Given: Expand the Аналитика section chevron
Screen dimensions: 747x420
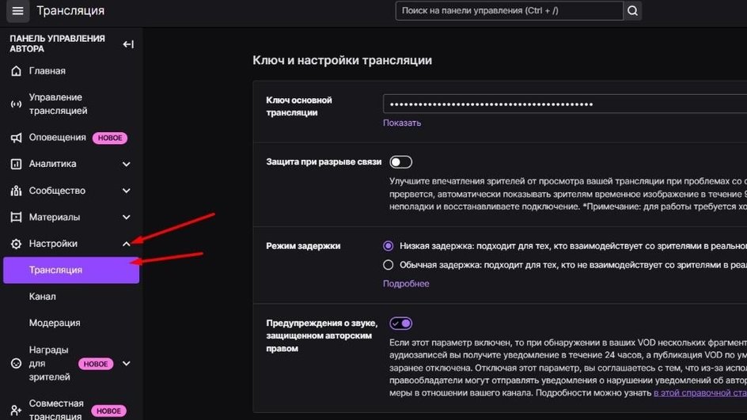Looking at the screenshot, I should pyautogui.click(x=127, y=164).
